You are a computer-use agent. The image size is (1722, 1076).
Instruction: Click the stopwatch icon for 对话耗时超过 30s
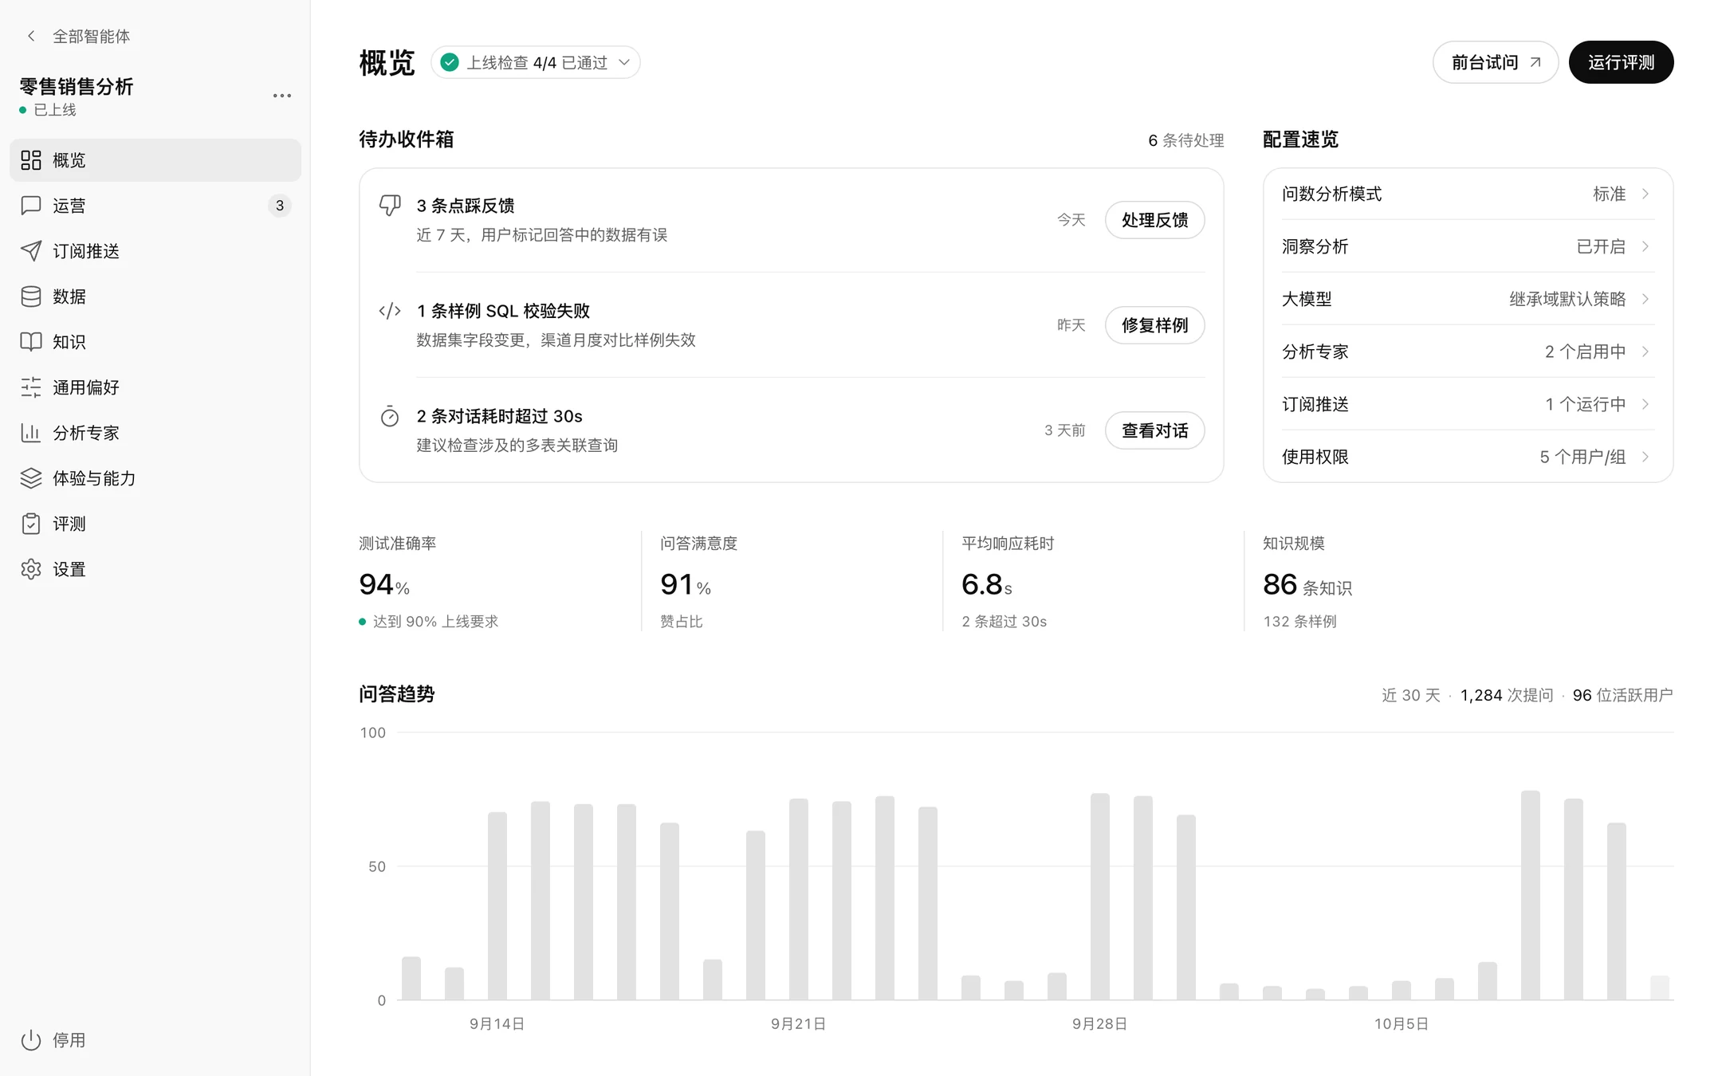coord(390,416)
